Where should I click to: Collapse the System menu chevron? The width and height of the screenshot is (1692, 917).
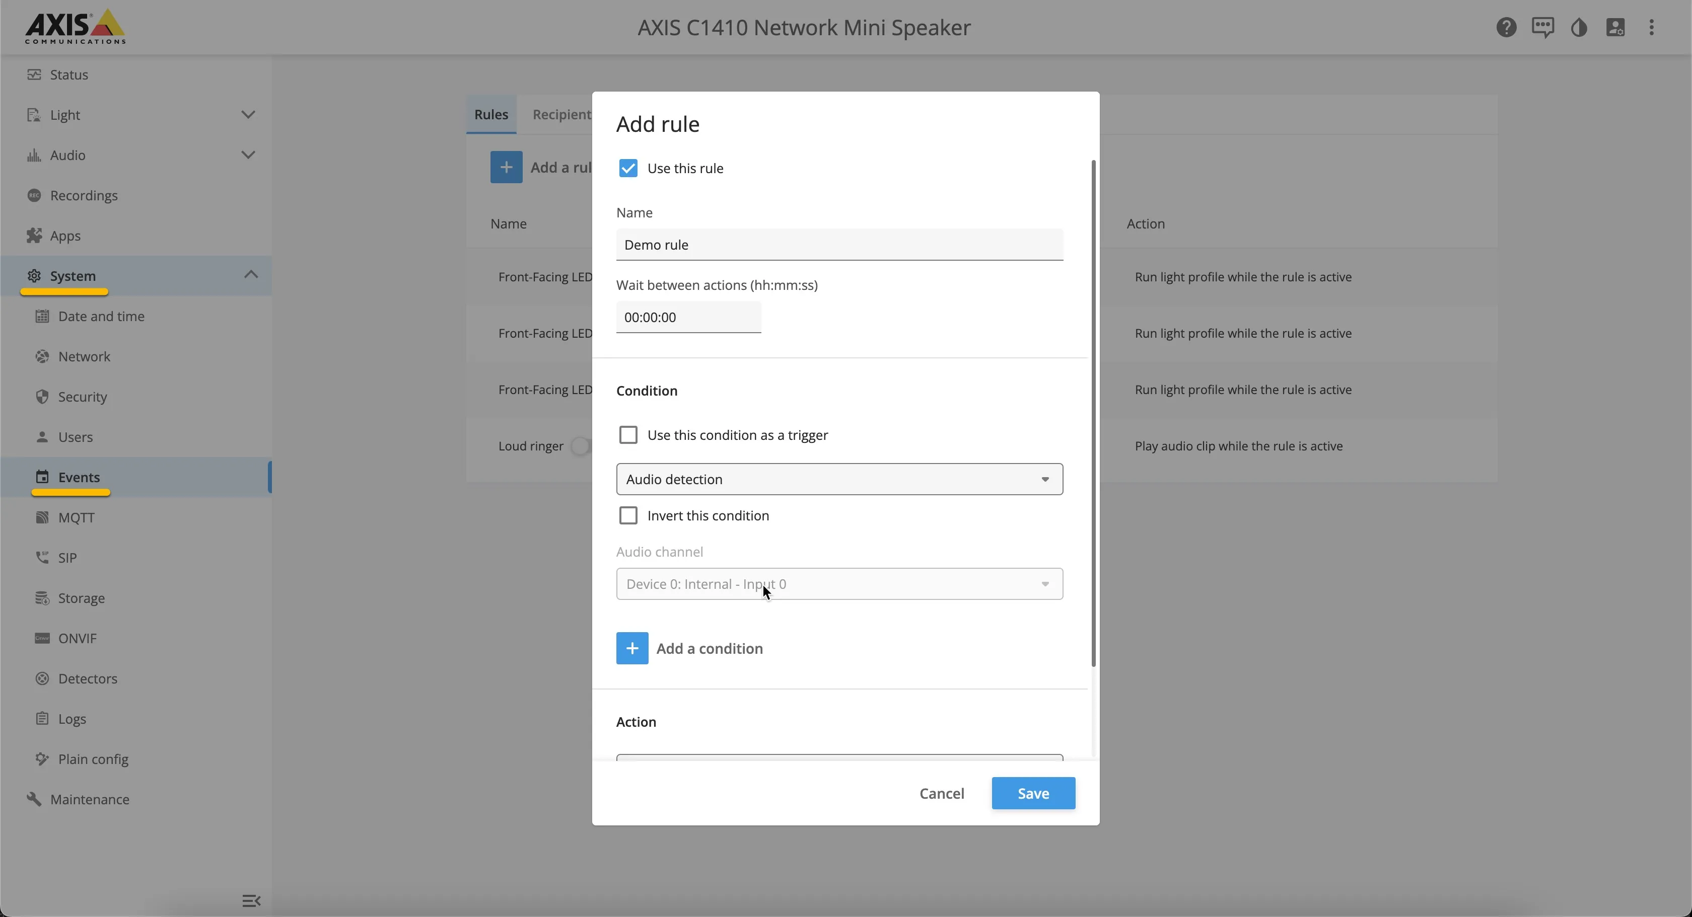[251, 274]
